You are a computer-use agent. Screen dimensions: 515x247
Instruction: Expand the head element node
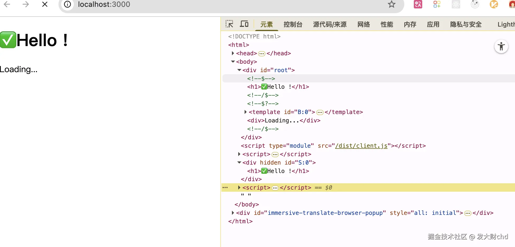[x=233, y=53]
